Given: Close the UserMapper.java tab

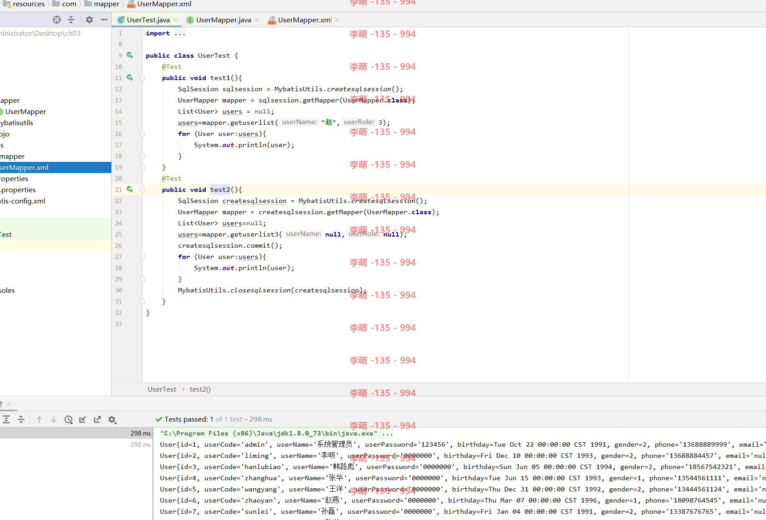Looking at the screenshot, I should [x=257, y=20].
